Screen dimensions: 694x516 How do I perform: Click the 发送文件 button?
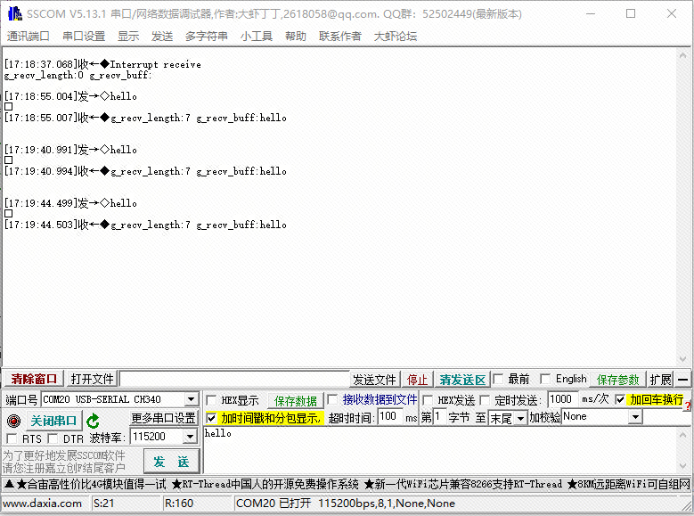374,380
